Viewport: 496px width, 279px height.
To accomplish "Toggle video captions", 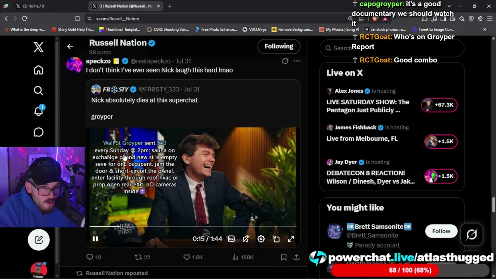I will tap(231, 239).
